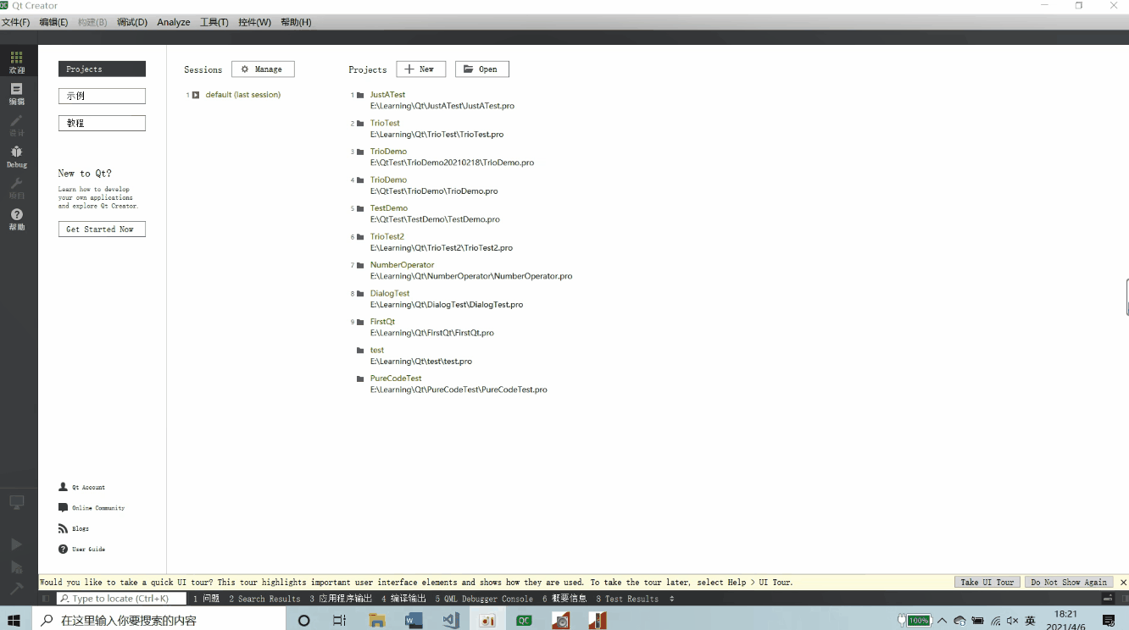Viewport: 1129px width, 630px height.
Task: Click the Online Community speech bubble icon
Action: [63, 508]
